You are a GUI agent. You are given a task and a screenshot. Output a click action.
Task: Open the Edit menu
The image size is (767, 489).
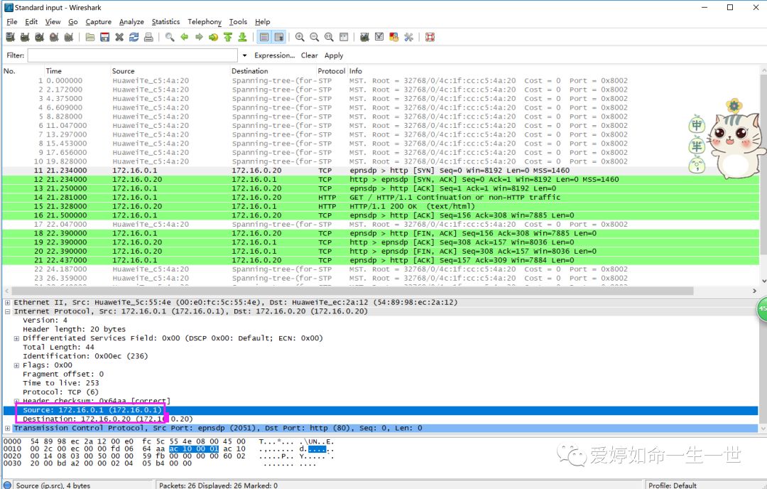point(31,21)
